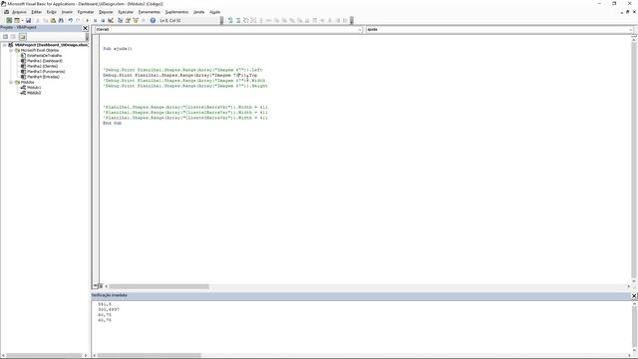Open the Ajuda menu
This screenshot has height=359, width=638.
[215, 12]
